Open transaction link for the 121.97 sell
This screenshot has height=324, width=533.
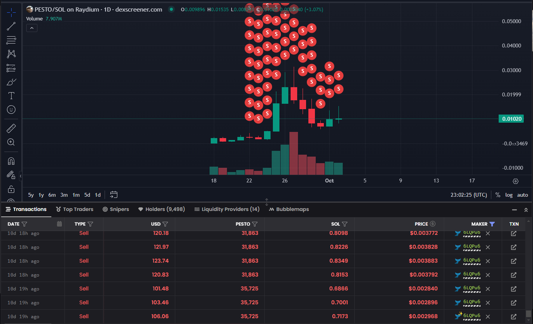pos(513,247)
